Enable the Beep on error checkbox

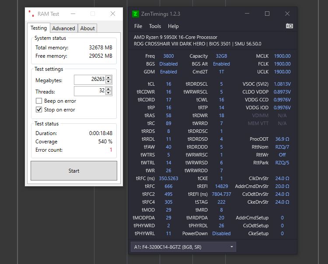[39, 101]
